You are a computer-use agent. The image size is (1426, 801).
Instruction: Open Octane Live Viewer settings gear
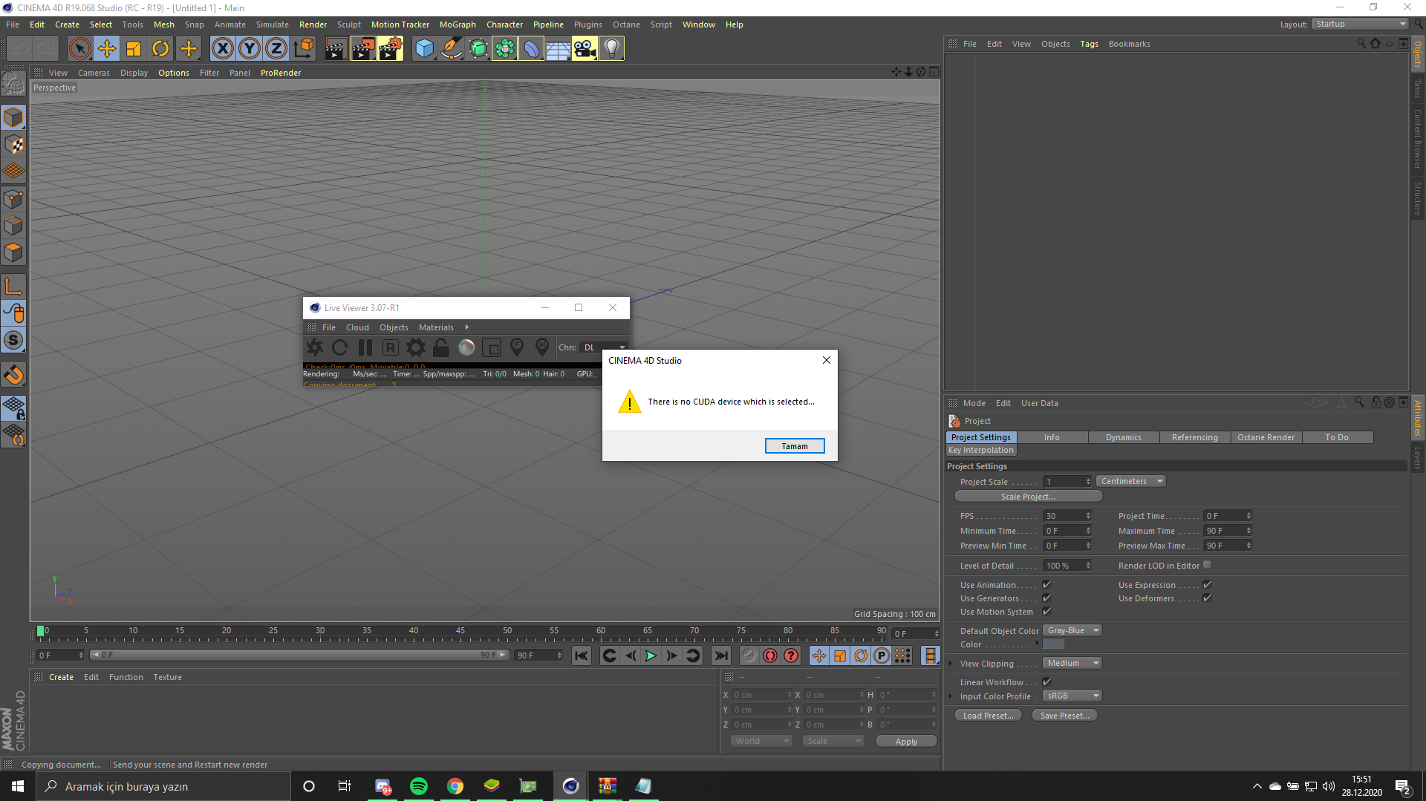[x=416, y=347]
